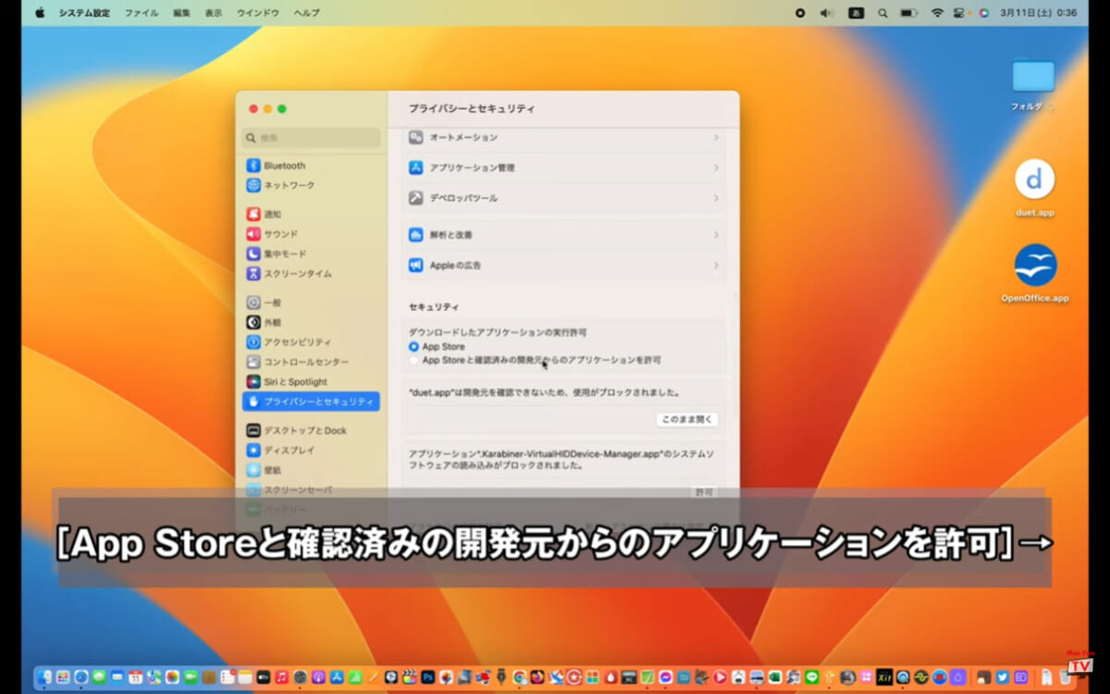Open Bluetooth settings in sidebar
This screenshot has height=694, width=1110.
point(311,166)
